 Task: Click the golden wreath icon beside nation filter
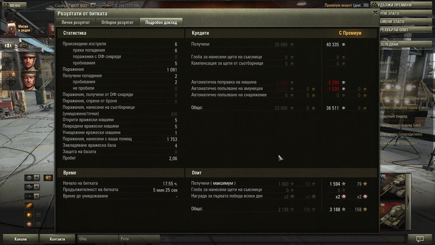(x=48, y=178)
